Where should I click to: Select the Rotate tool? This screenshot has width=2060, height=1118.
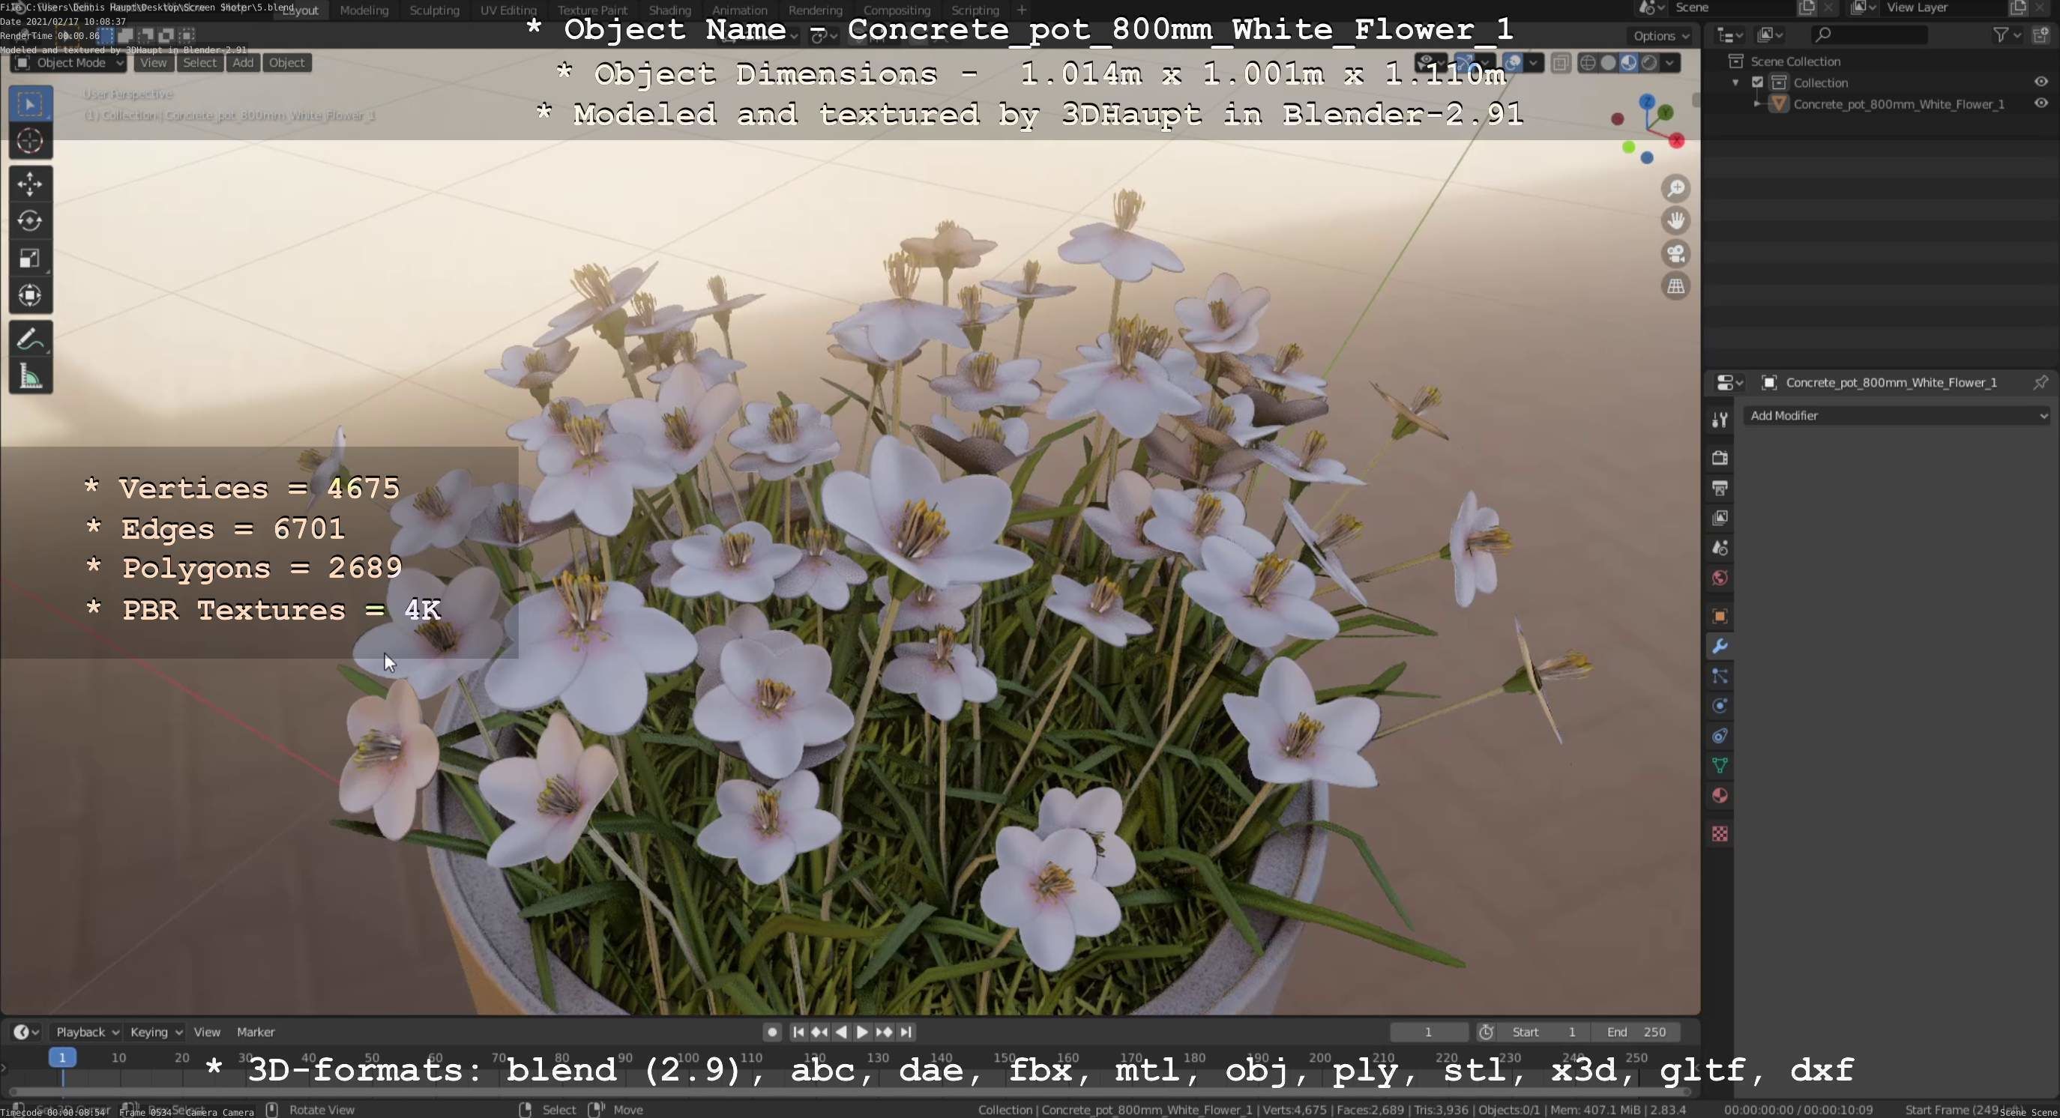click(x=29, y=220)
